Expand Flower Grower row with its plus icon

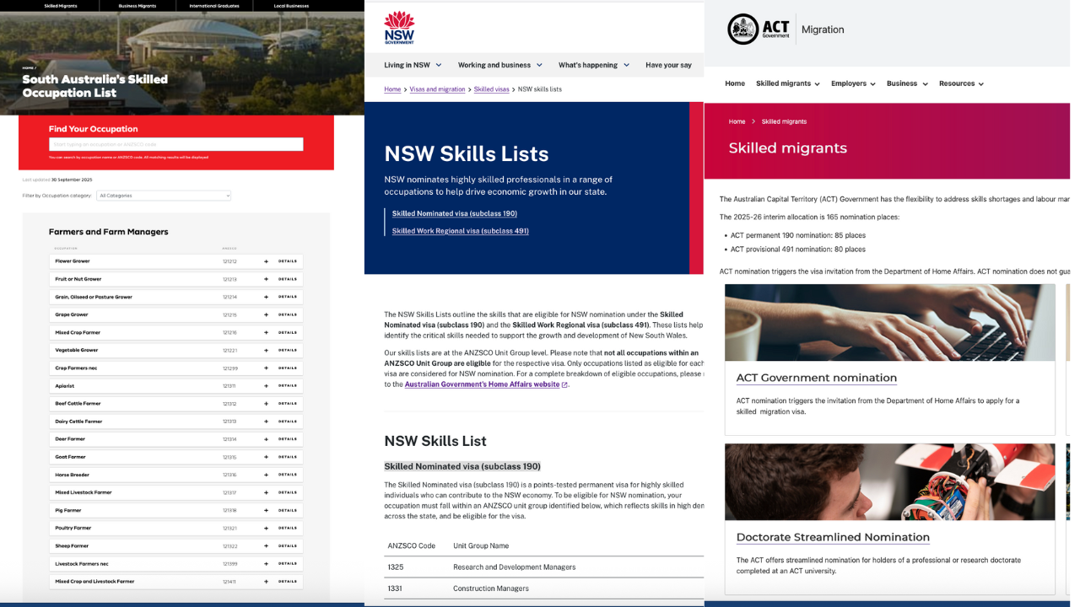pyautogui.click(x=266, y=261)
